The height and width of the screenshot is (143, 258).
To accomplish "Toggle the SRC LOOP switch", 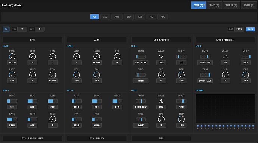I will pos(12,101).
